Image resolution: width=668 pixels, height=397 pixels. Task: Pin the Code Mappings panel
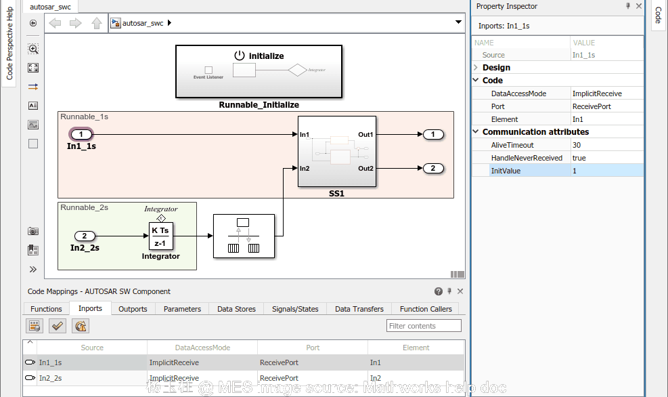point(449,291)
